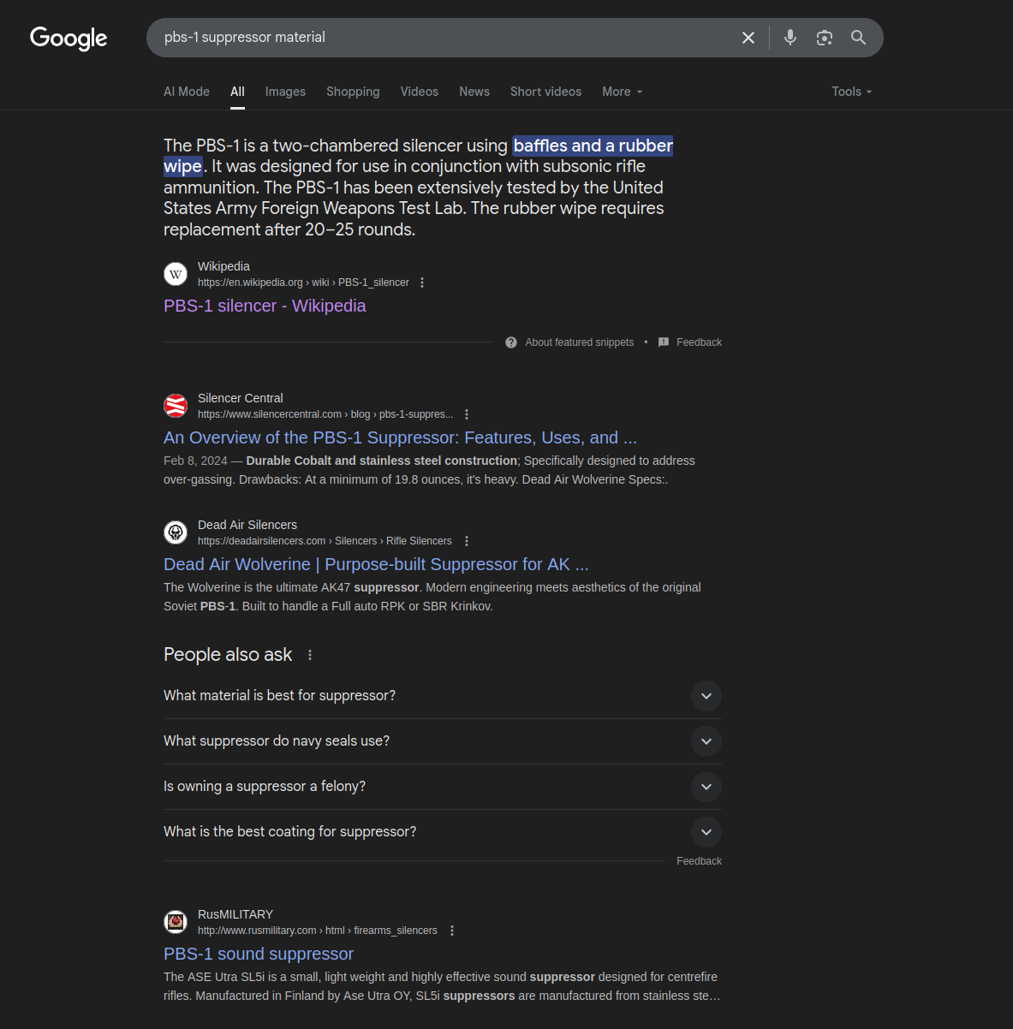The width and height of the screenshot is (1013, 1029).
Task: Open search by image camera icon
Action: click(x=825, y=38)
